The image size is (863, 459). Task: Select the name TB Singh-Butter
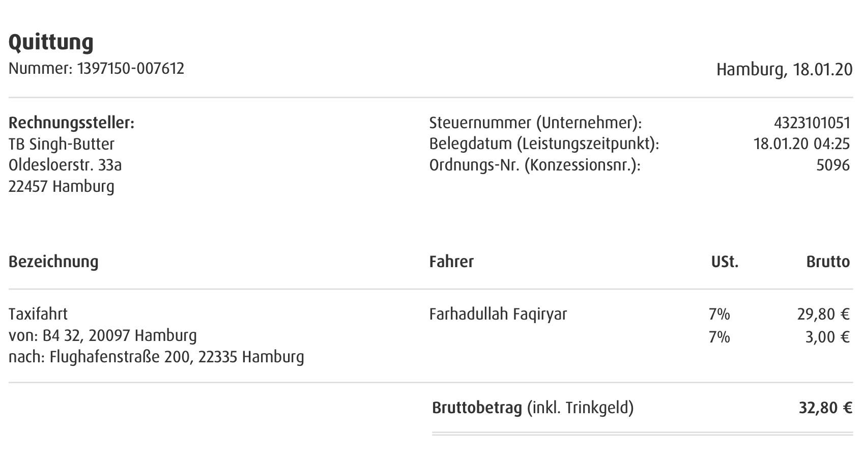pyautogui.click(x=62, y=144)
